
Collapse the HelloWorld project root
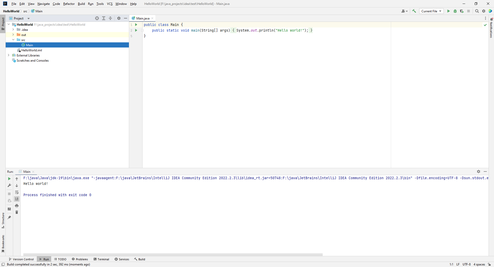(x=8, y=24)
